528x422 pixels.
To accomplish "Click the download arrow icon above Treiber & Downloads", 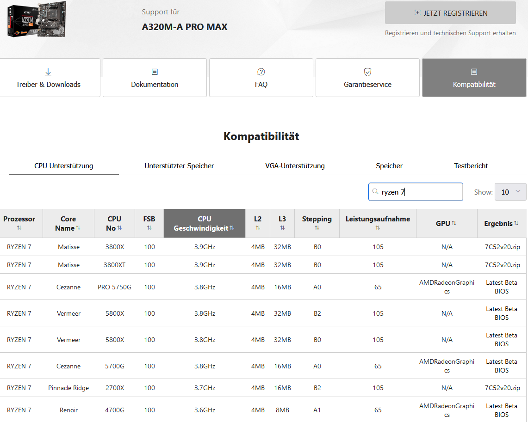I will (x=48, y=72).
